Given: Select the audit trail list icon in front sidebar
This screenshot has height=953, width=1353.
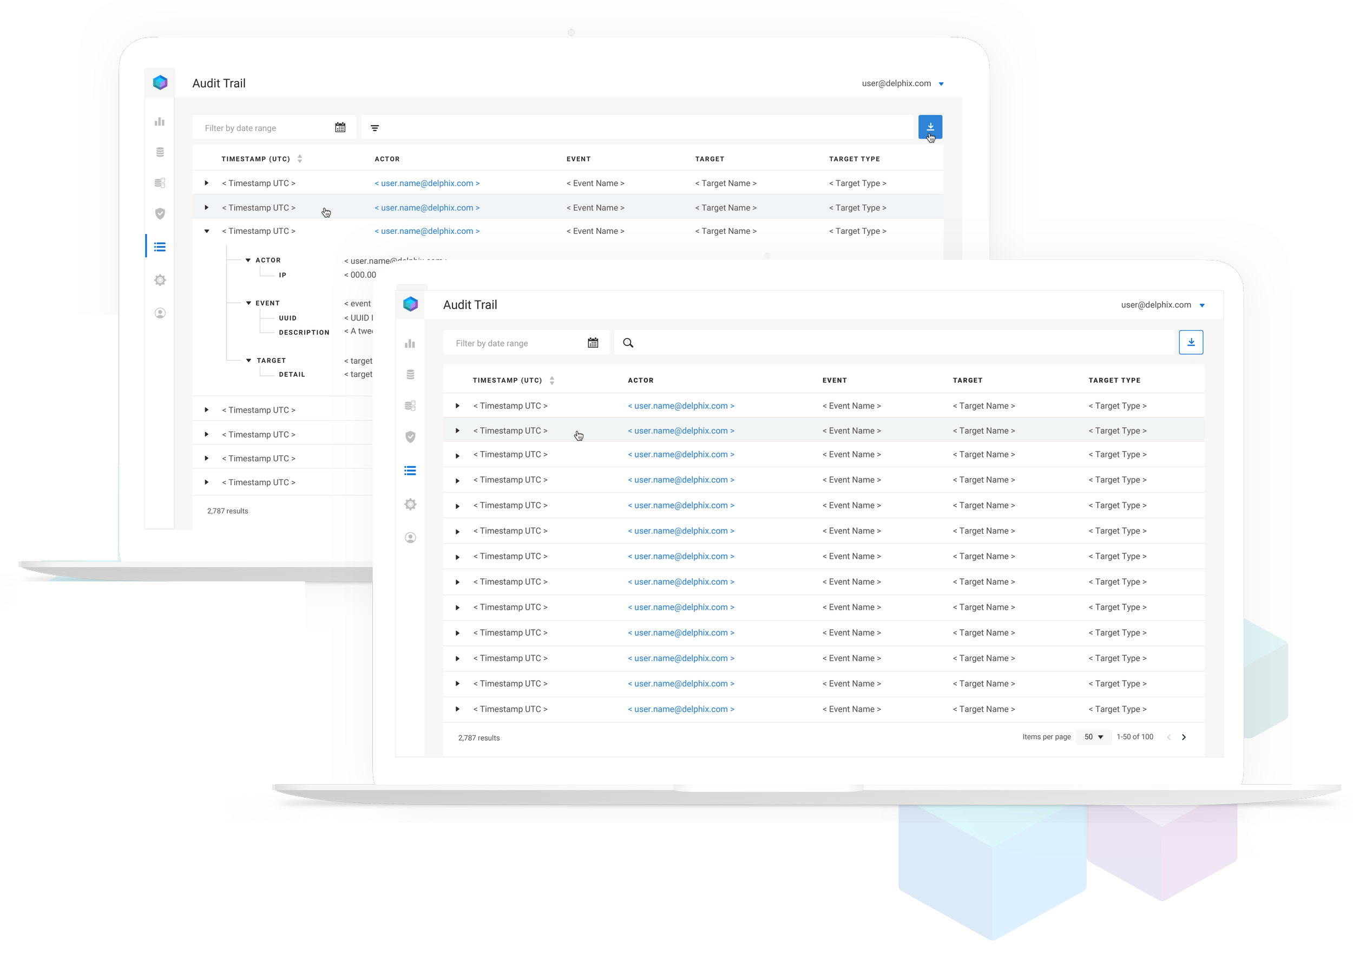Looking at the screenshot, I should click(x=410, y=471).
